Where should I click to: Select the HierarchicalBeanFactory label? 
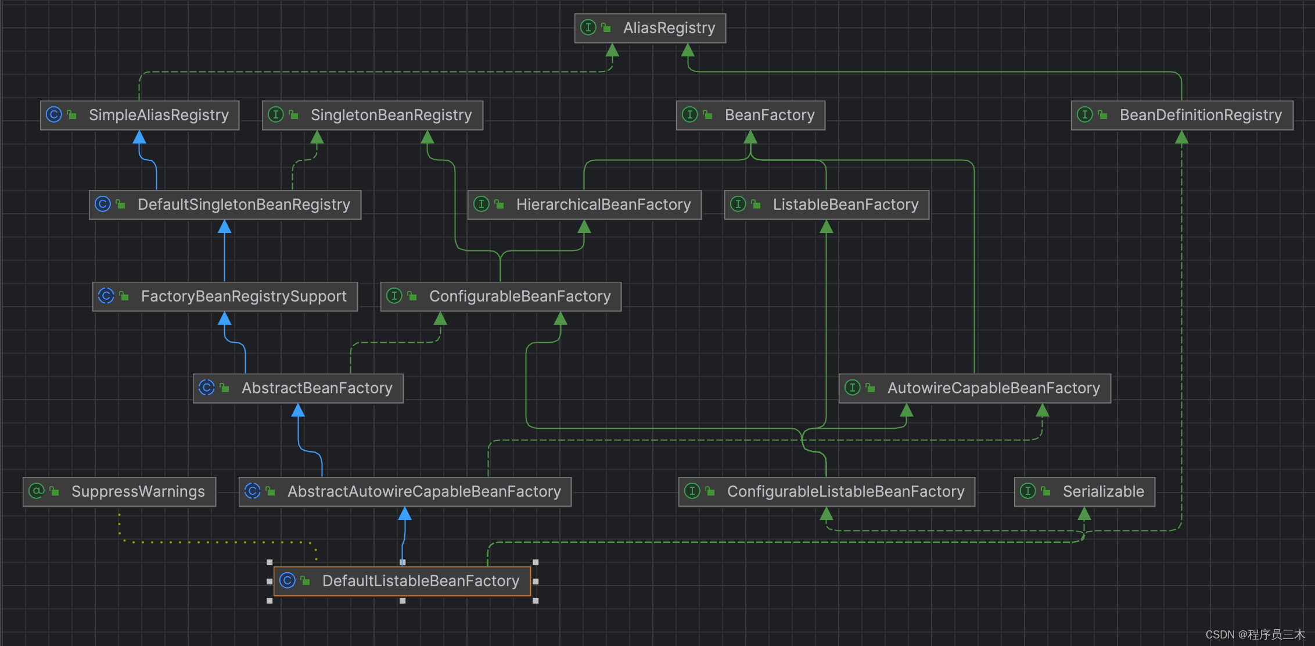tap(603, 204)
